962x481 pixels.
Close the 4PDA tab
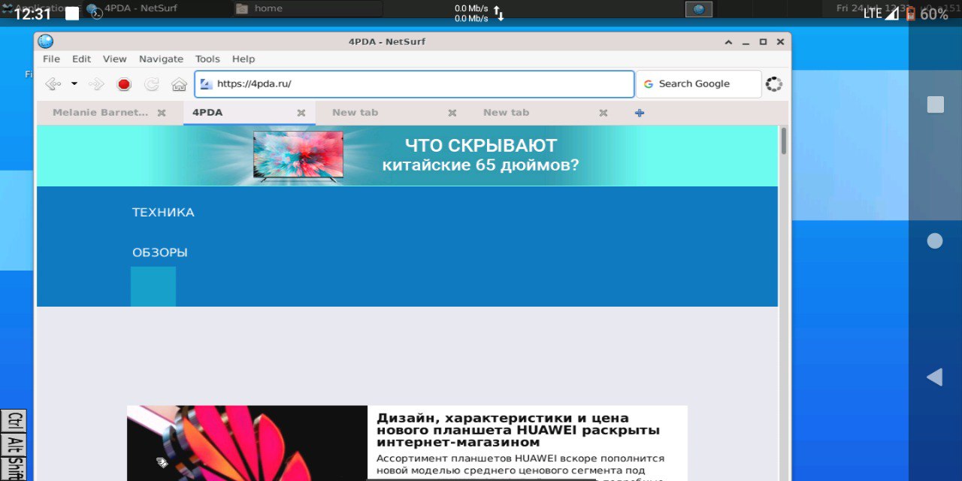coord(301,113)
